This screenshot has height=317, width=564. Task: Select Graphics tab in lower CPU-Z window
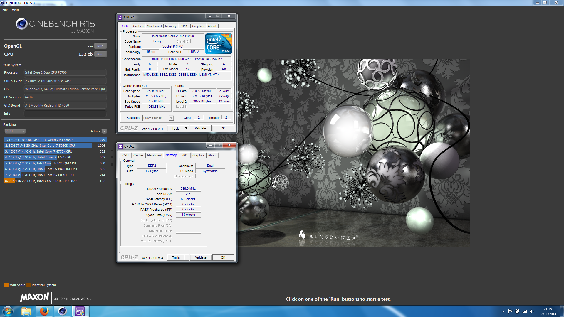point(199,155)
